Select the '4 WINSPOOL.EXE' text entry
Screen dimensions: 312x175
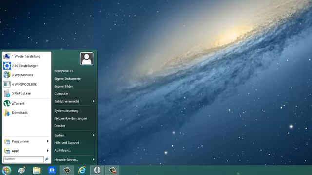[x=24, y=84]
